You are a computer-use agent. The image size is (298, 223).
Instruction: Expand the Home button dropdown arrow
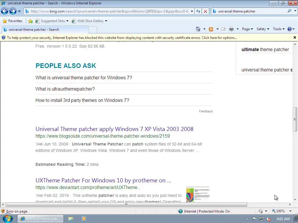204,29
